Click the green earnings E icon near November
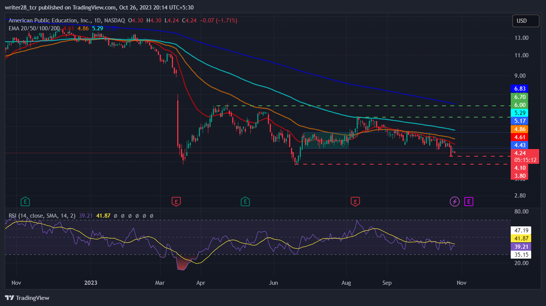This screenshot has width=546, height=306. 25,201
